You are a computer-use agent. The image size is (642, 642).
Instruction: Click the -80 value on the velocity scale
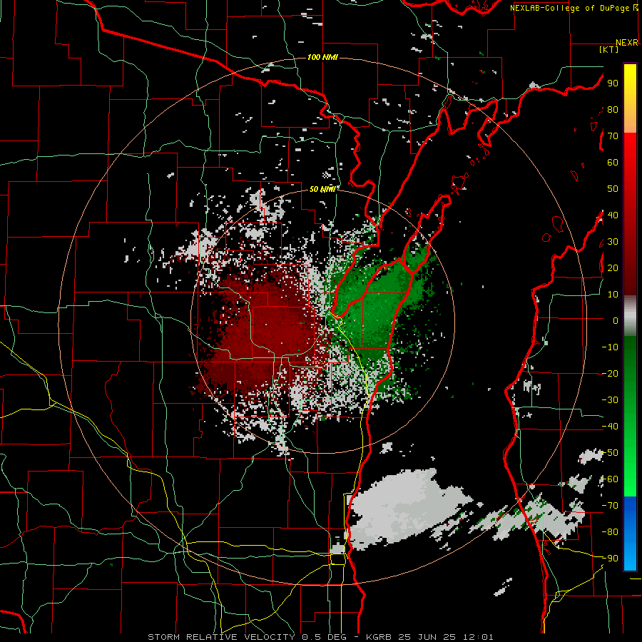[610, 532]
